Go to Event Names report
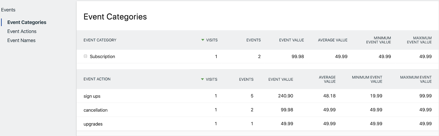The width and height of the screenshot is (439, 136). click(x=21, y=40)
